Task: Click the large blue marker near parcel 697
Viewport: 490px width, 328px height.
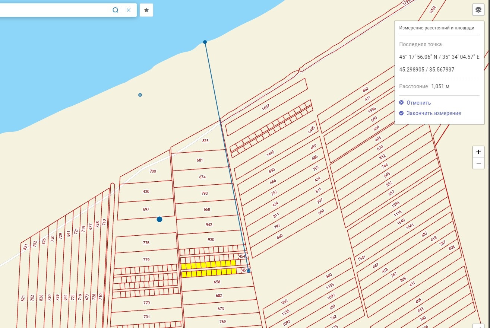Action: [x=159, y=219]
